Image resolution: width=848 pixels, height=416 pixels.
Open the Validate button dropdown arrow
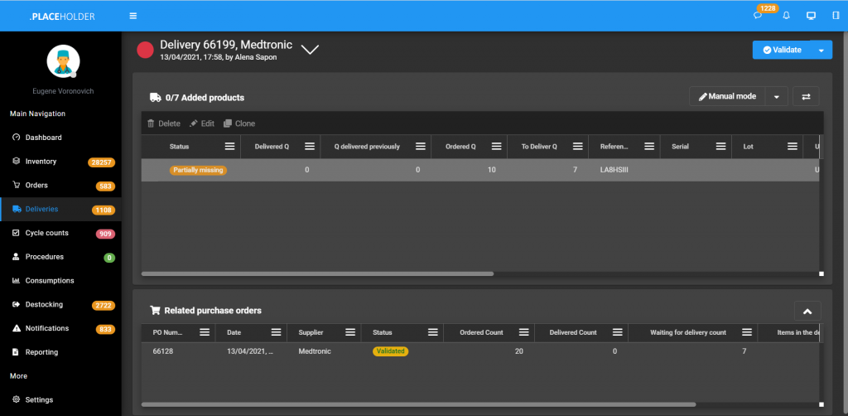click(821, 50)
